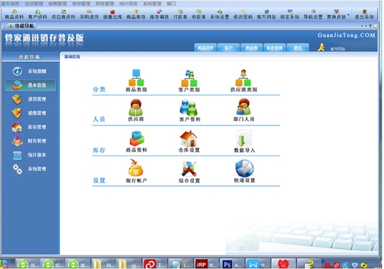Open 导航设置 toolbar button
Viewport: 384px width, 269px height.
pyautogui.click(x=313, y=14)
